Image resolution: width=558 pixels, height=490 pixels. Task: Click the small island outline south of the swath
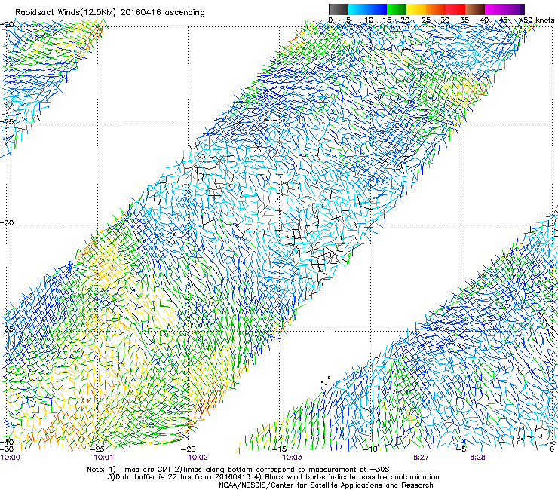pyautogui.click(x=329, y=378)
